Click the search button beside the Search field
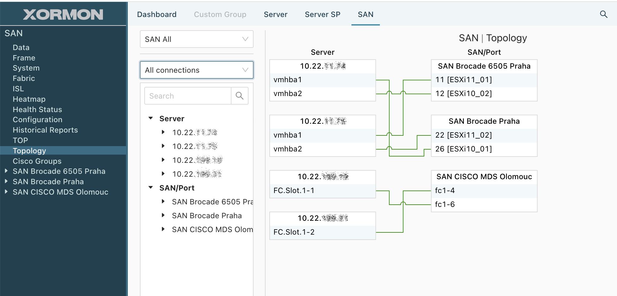 (240, 96)
